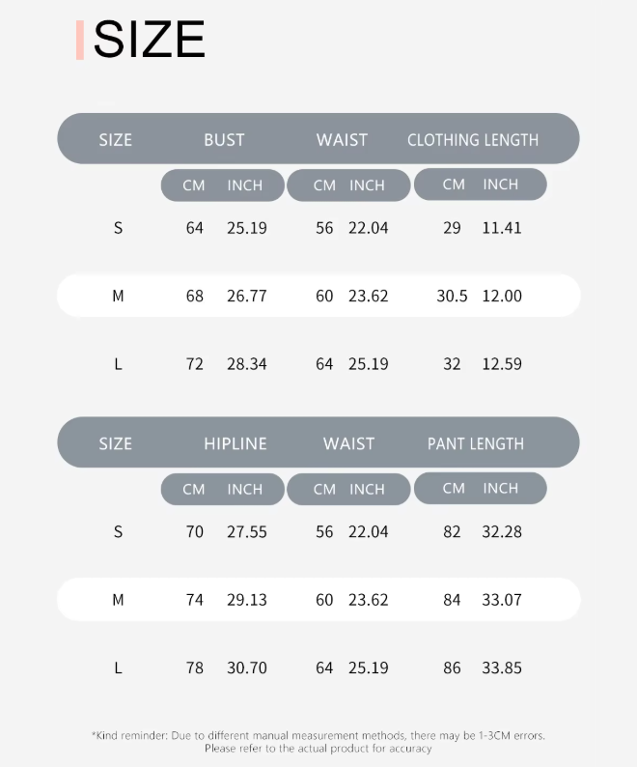Image resolution: width=637 pixels, height=767 pixels.
Task: Click CM/INCH pill under PANT LENGTH
Action: 480,489
